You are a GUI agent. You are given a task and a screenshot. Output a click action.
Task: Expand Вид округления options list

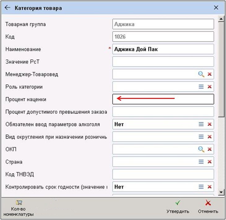201,137
